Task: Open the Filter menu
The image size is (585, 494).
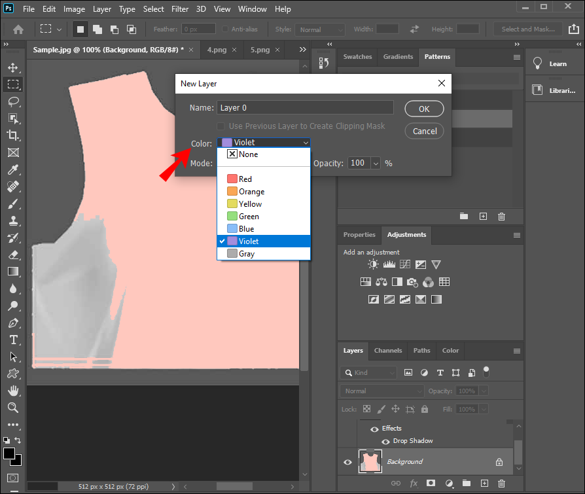Action: pyautogui.click(x=179, y=9)
